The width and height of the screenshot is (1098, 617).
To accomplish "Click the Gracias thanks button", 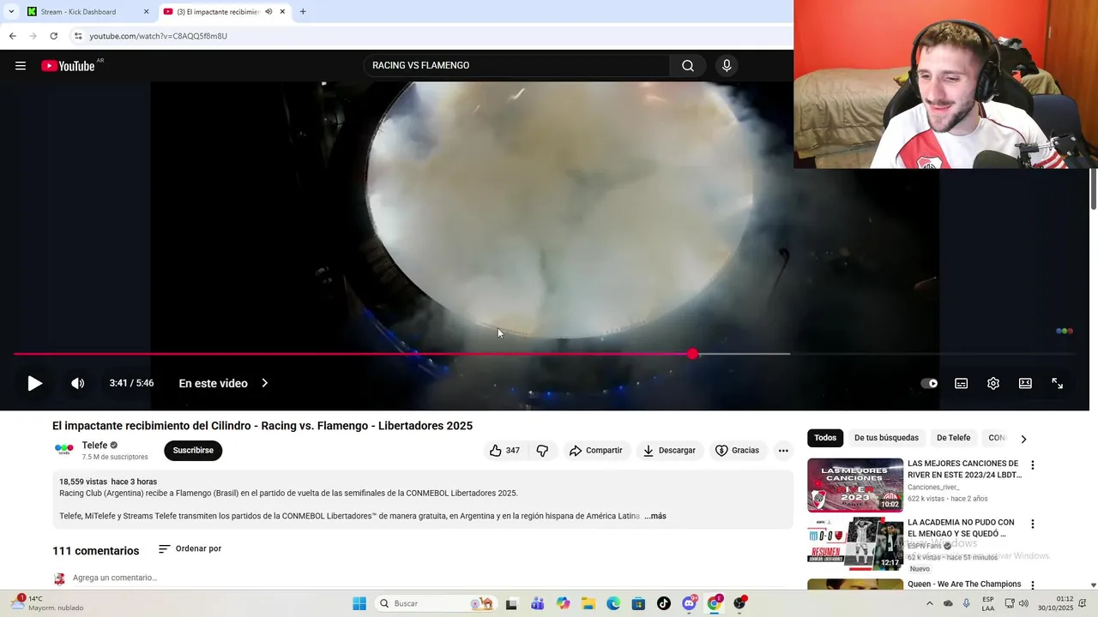I will (738, 451).
